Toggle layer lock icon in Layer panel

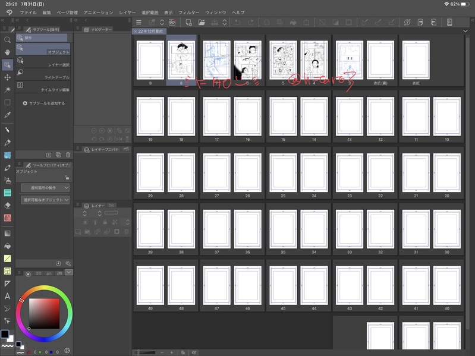(x=105, y=222)
